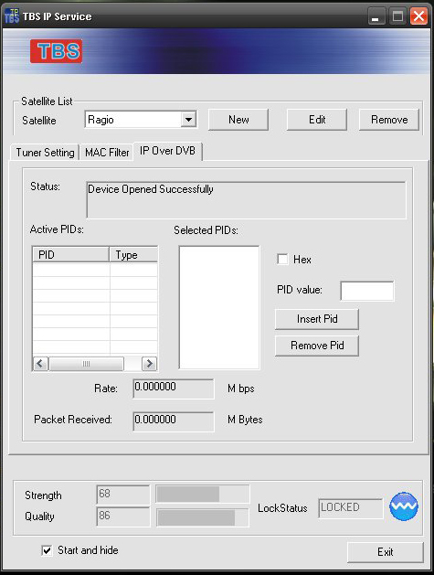The width and height of the screenshot is (434, 575).
Task: Open the Satellite dropdown list
Action: coord(188,120)
